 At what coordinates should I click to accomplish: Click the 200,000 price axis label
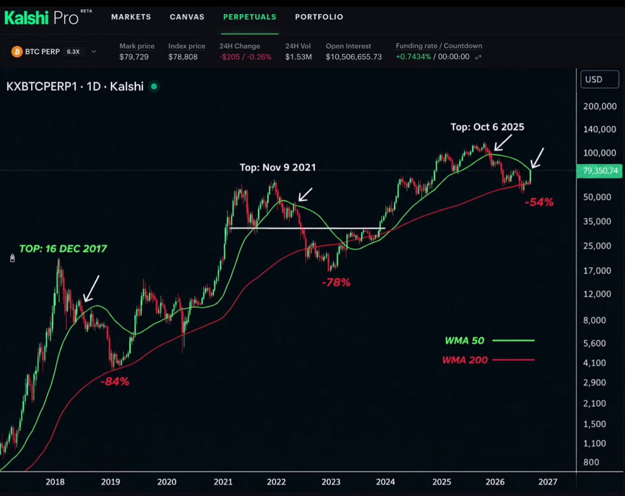coord(601,106)
